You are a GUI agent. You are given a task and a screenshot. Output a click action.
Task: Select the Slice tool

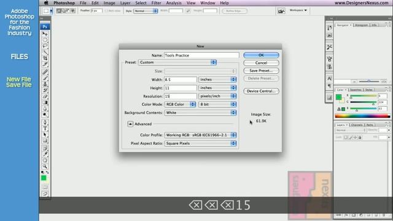pos(45,64)
